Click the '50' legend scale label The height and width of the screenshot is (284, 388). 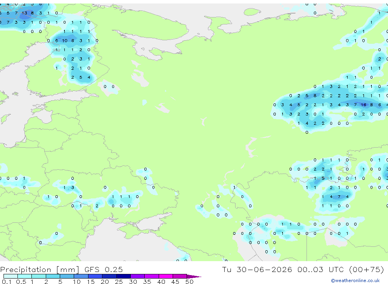[x=189, y=282]
